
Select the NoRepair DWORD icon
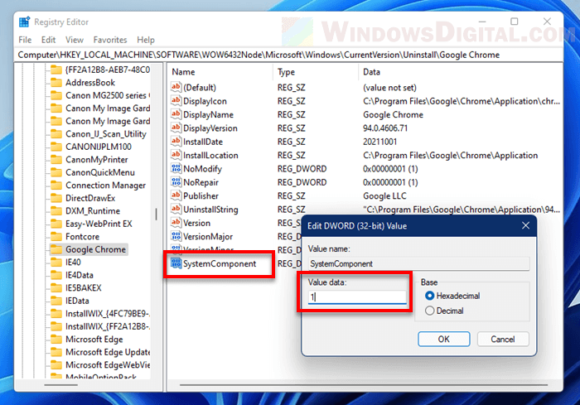click(176, 182)
